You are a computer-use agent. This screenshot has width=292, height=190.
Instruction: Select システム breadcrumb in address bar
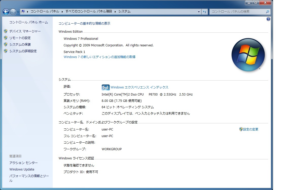[124, 11]
